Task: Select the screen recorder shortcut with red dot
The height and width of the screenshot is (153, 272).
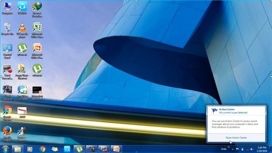Action: (x=7, y=72)
